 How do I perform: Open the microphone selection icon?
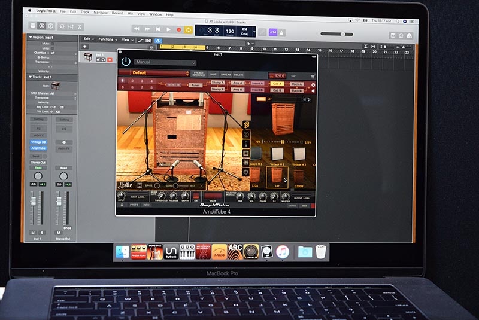click(x=246, y=144)
